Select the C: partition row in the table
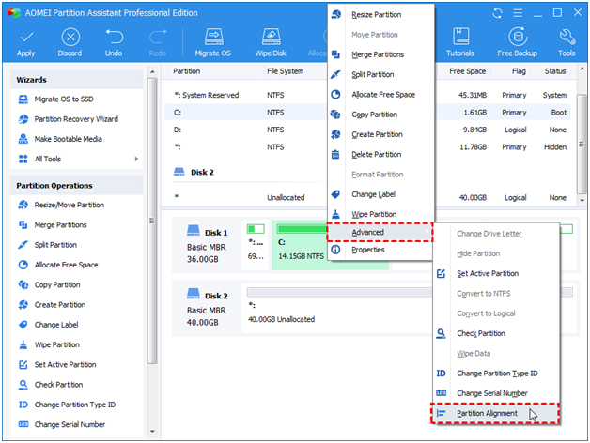This screenshot has height=443, width=590. pyautogui.click(x=367, y=113)
